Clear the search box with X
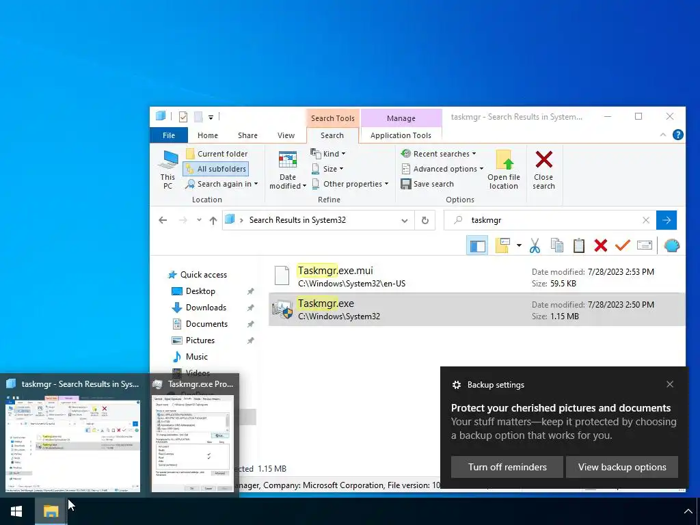This screenshot has width=700, height=525. [646, 220]
